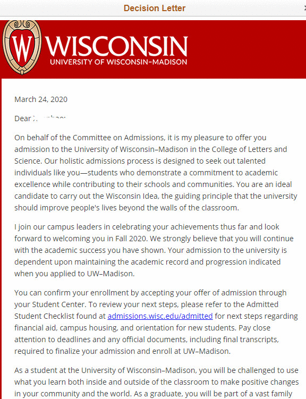This screenshot has height=399, width=306.
Task: Select the March 24, 2020 date line
Action: (41, 99)
